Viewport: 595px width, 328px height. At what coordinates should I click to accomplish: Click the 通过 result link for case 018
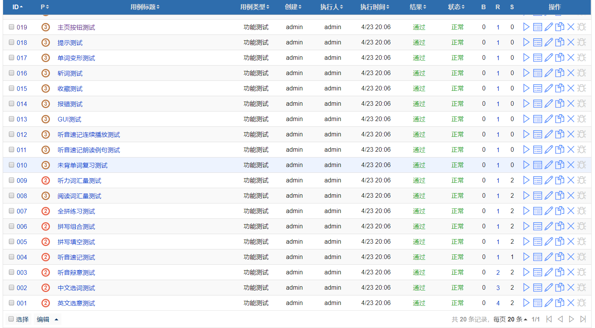tap(419, 42)
